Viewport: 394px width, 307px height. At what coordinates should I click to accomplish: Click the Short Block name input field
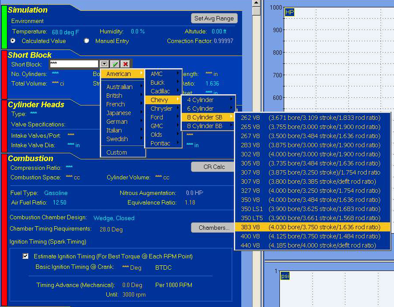[74, 63]
